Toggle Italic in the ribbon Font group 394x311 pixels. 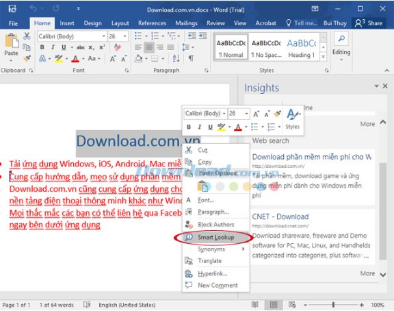53,47
